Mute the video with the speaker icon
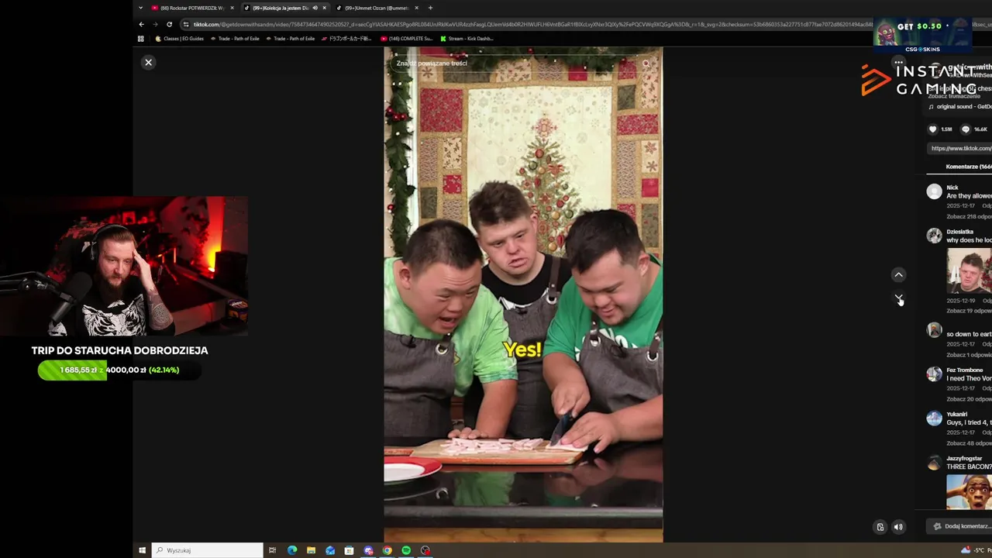Screen dimensions: 992x558 click(898, 527)
